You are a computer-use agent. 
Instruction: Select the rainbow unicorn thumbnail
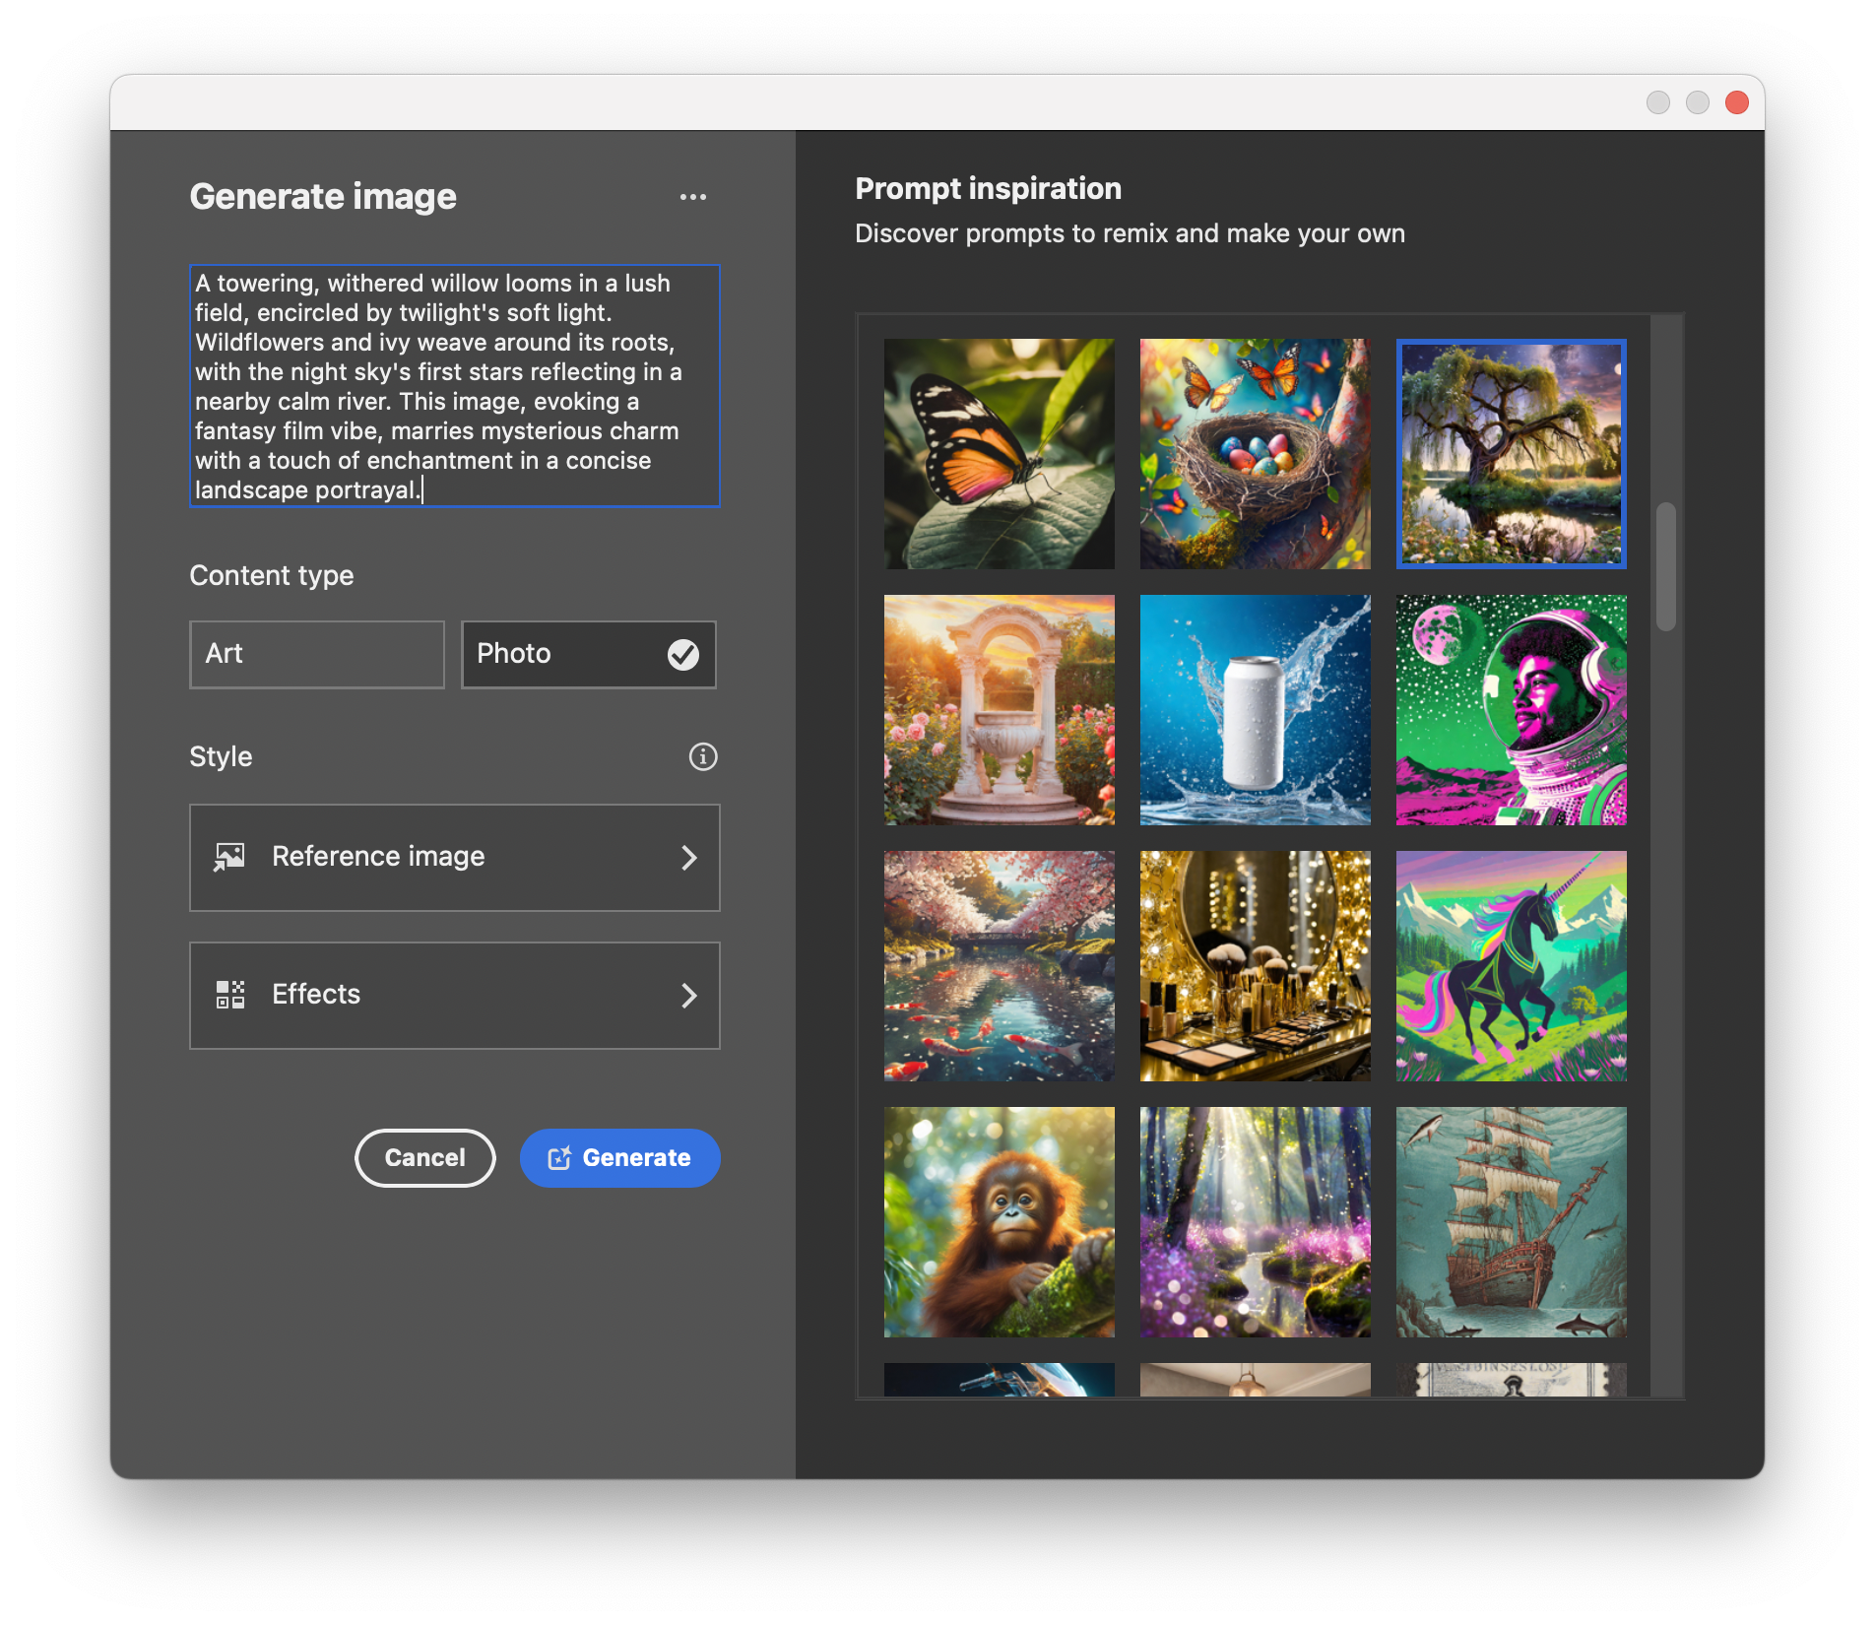tap(1512, 966)
